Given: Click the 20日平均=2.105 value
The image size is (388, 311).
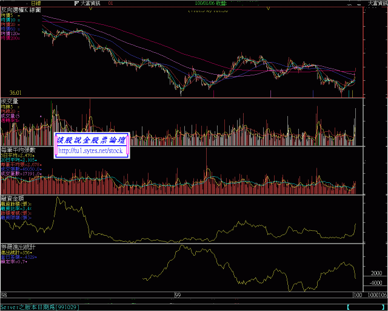Looking at the screenshot, I should (x=19, y=160).
